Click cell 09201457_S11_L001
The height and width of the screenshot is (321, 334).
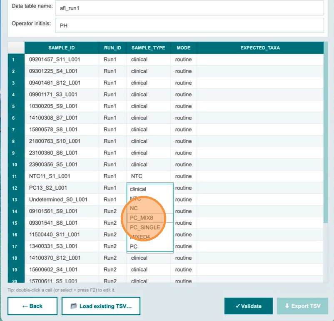(x=62, y=60)
